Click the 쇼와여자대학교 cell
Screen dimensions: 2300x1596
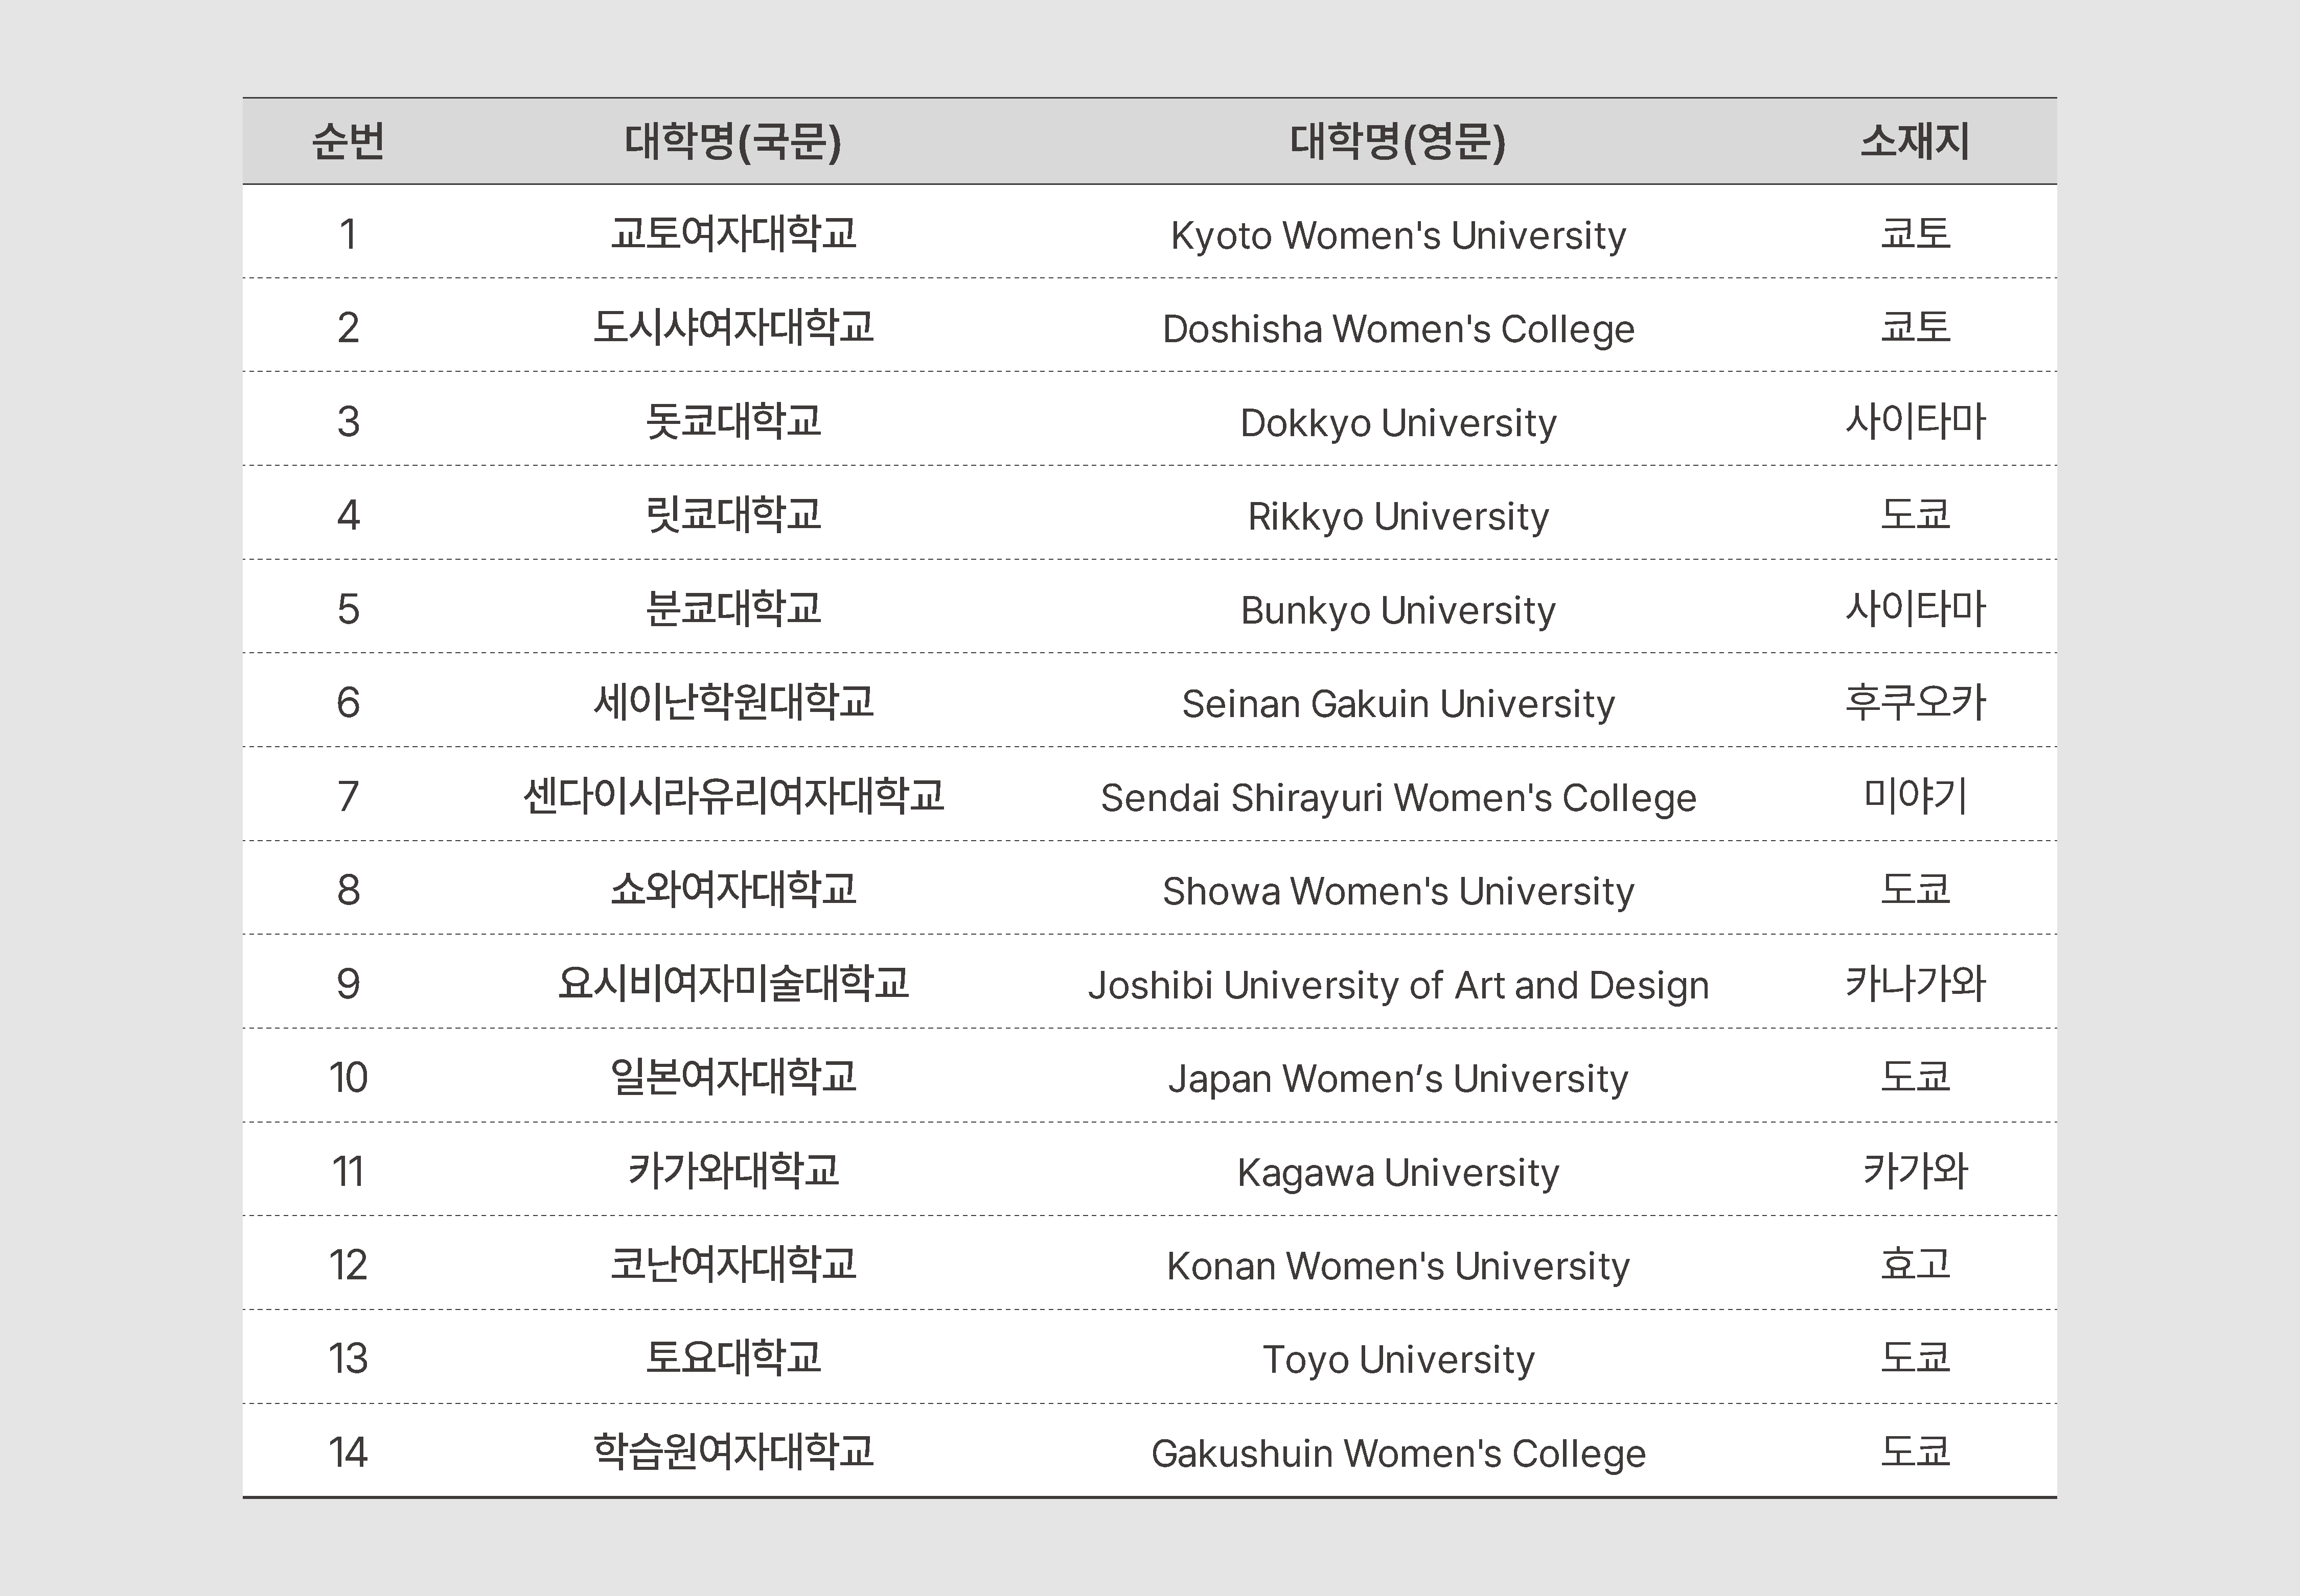click(732, 889)
